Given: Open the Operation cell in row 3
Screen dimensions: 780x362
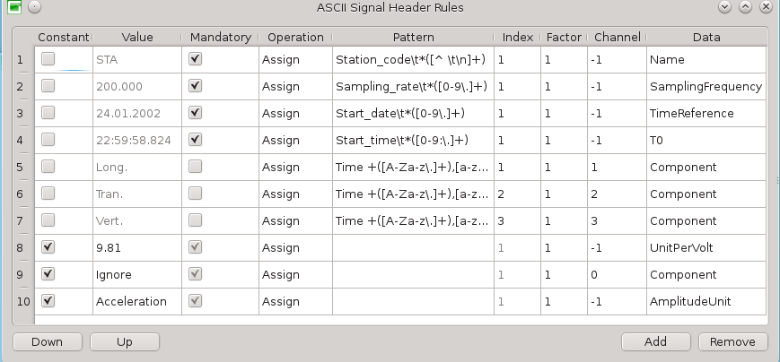Looking at the screenshot, I should (294, 113).
